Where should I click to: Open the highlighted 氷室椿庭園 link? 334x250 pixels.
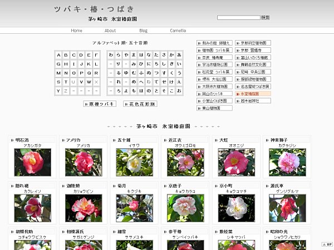253,94
